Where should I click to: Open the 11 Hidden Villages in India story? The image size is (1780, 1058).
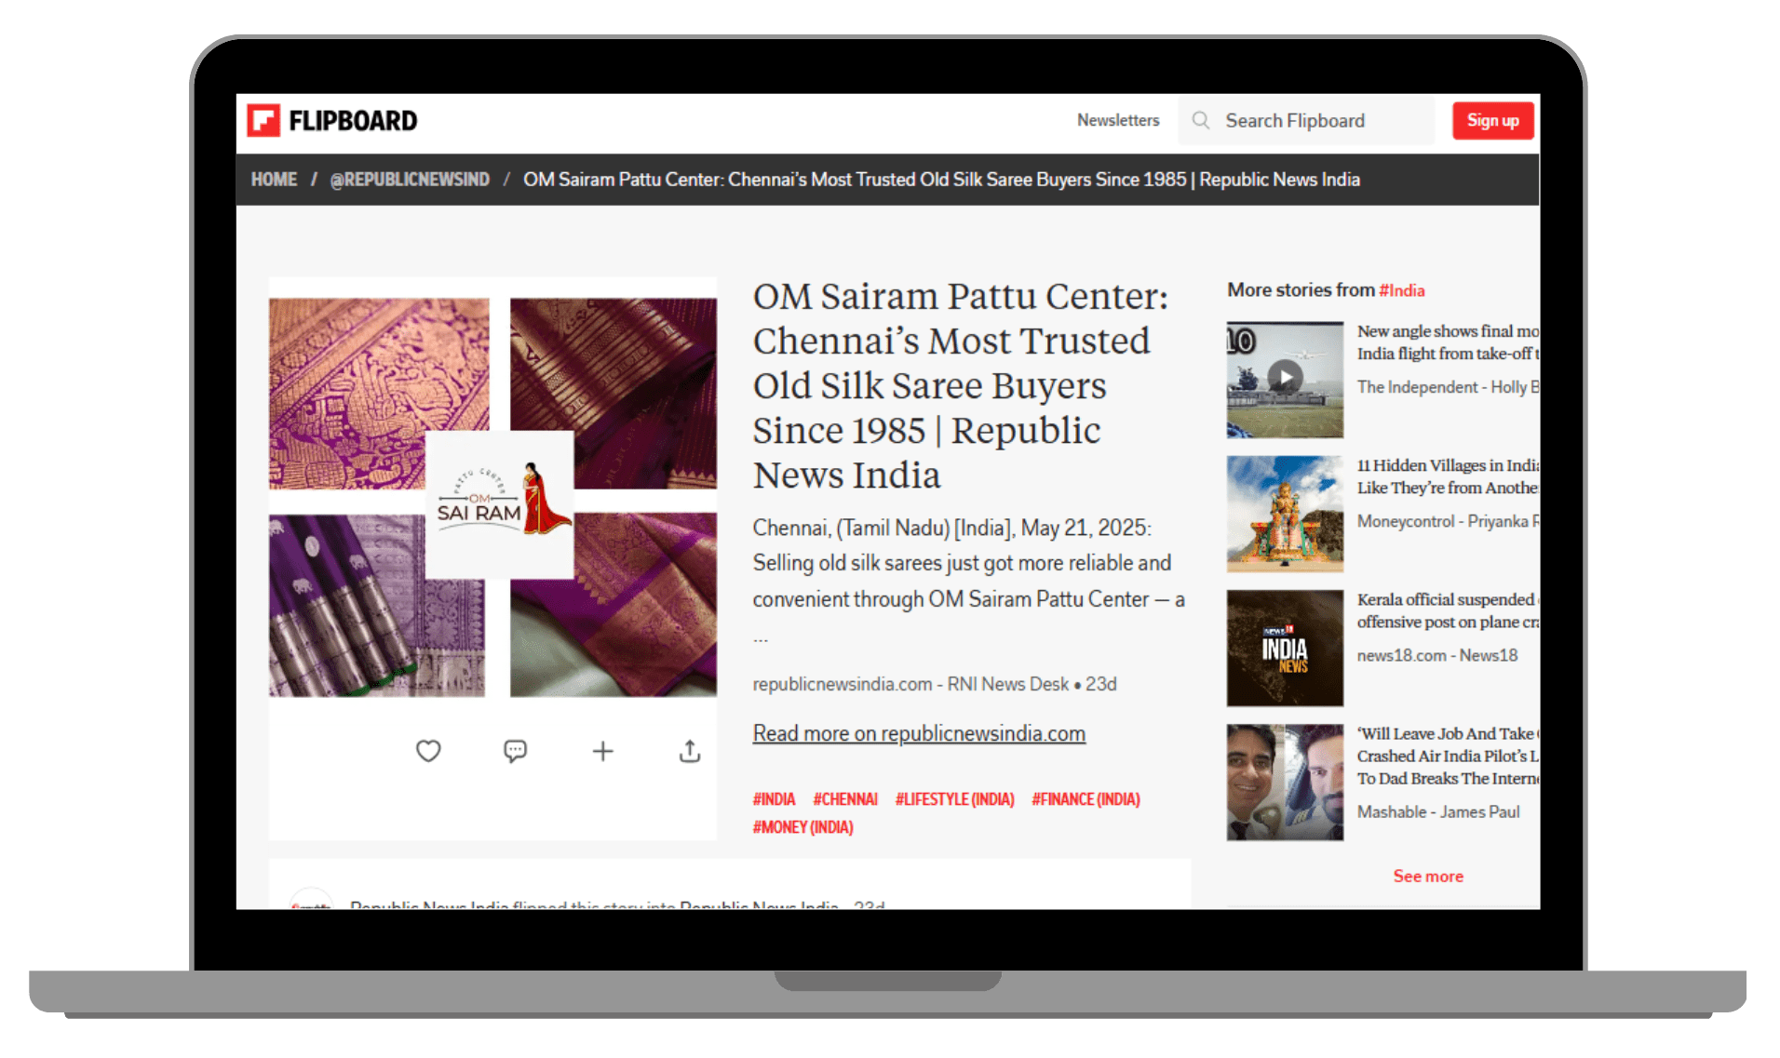pos(1448,476)
